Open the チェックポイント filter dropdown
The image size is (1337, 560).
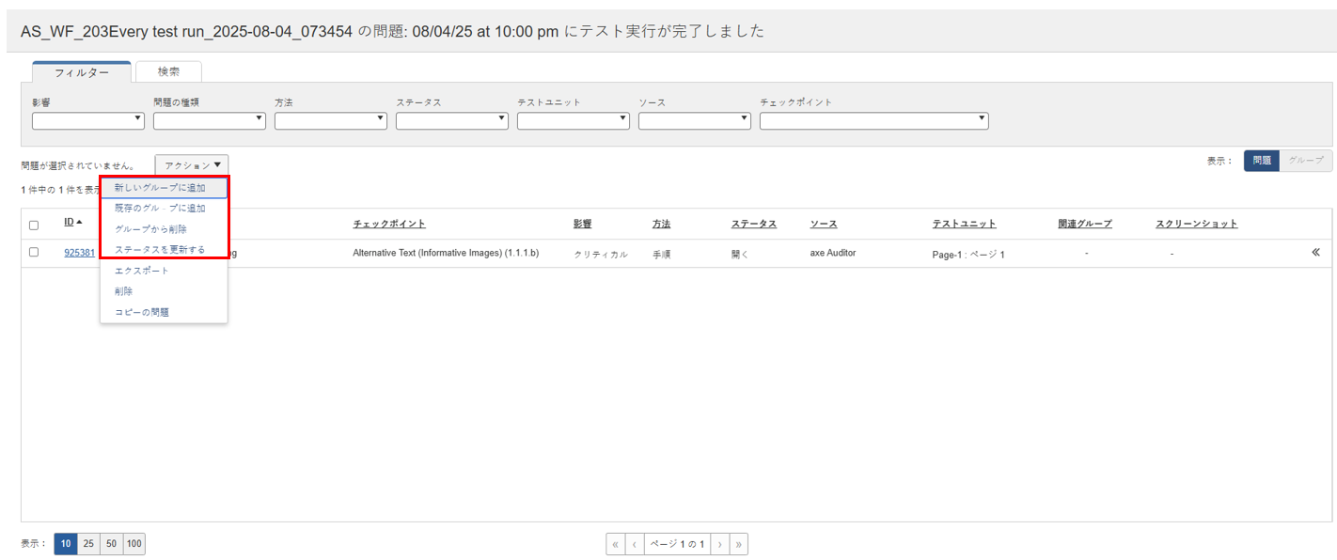(873, 120)
